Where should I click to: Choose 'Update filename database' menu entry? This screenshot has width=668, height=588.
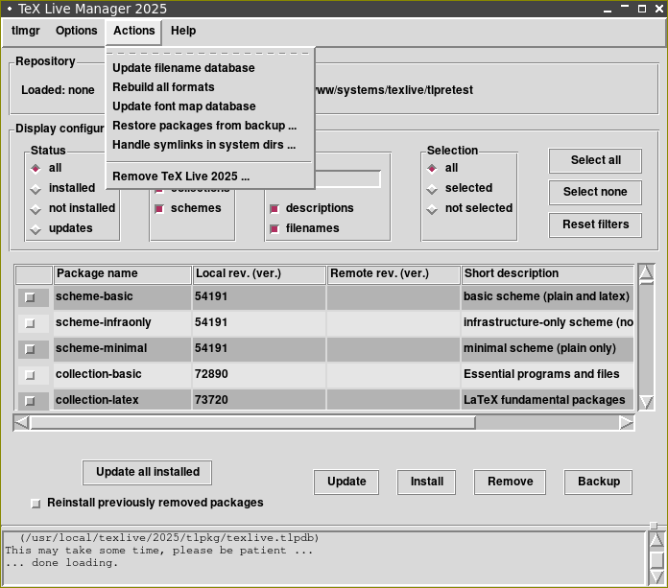183,68
